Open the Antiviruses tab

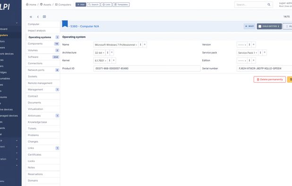[x=43, y=116]
